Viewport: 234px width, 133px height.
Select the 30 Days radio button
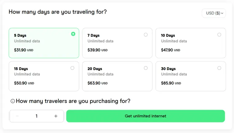tap(219, 68)
